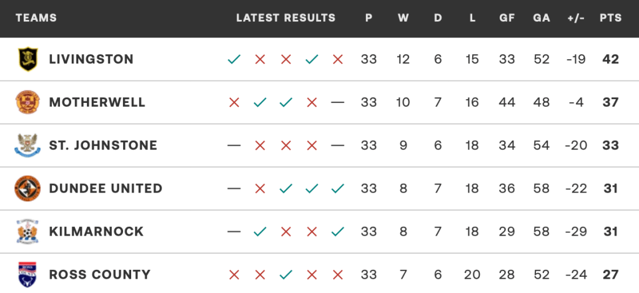Click the Latest Results column header
The height and width of the screenshot is (293, 639).
(285, 18)
